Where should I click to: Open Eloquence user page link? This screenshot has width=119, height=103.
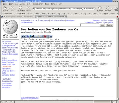click(97, 20)
